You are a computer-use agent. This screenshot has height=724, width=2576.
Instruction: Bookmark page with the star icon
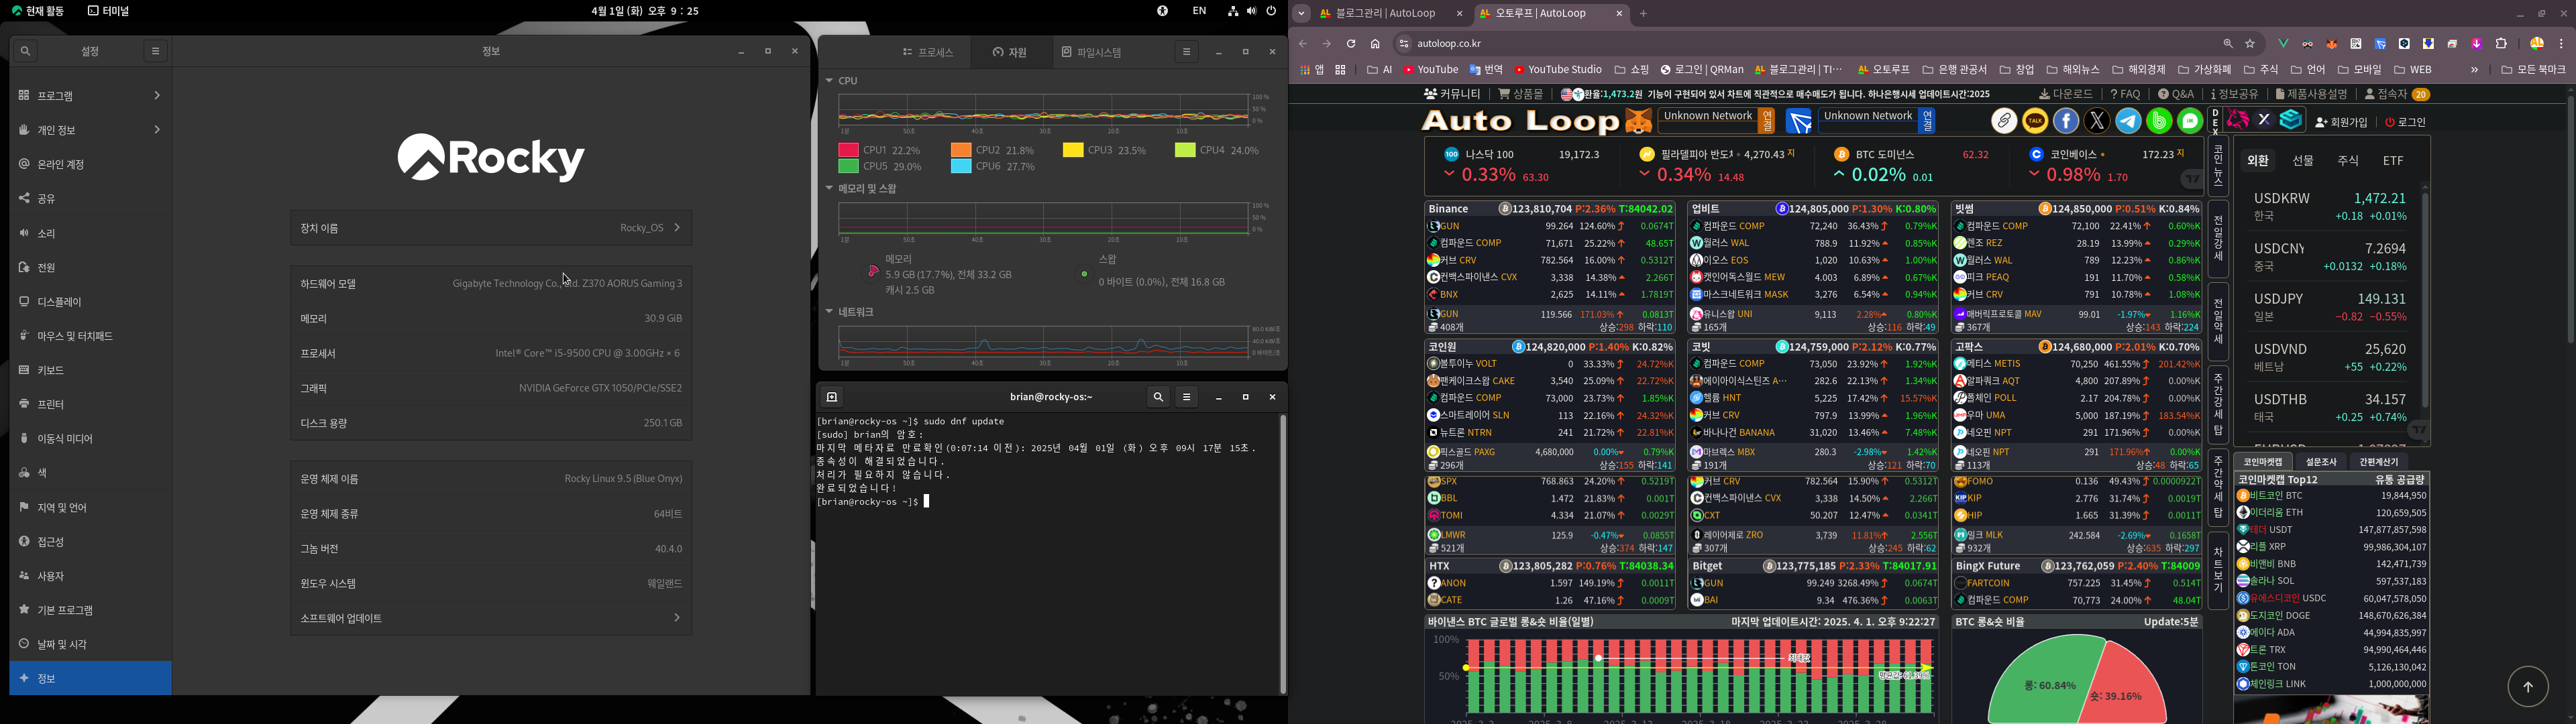[2250, 44]
